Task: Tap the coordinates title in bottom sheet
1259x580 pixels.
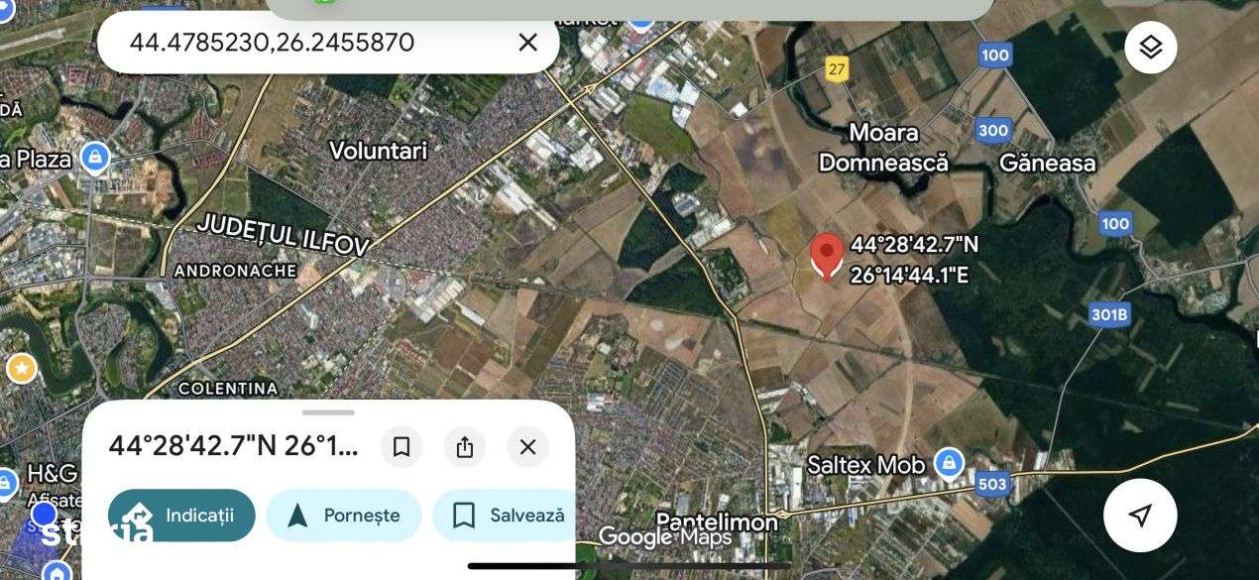Action: point(233,446)
